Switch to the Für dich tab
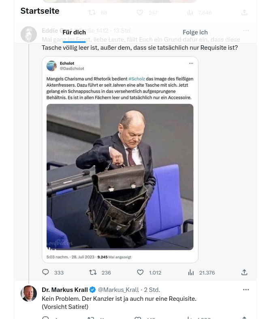The width and height of the screenshot is (275, 319). tap(74, 32)
